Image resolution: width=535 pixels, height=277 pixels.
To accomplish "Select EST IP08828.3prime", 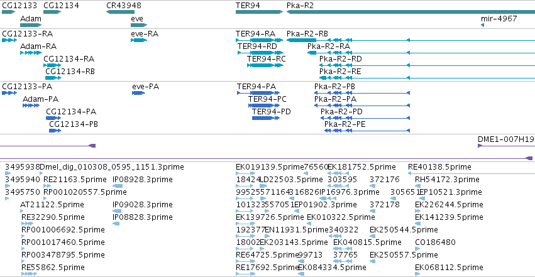I will coord(143,217).
